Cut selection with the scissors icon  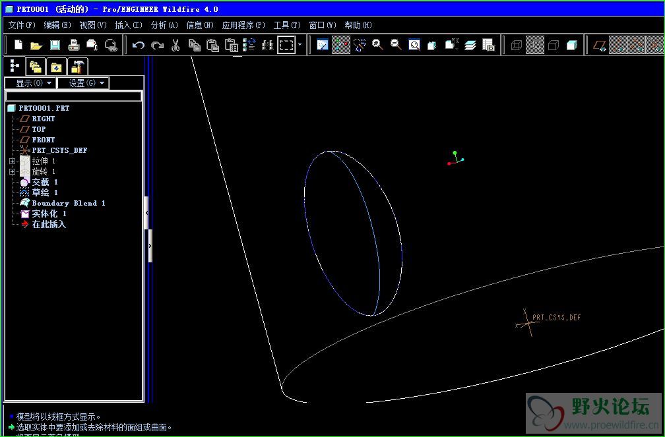click(175, 45)
